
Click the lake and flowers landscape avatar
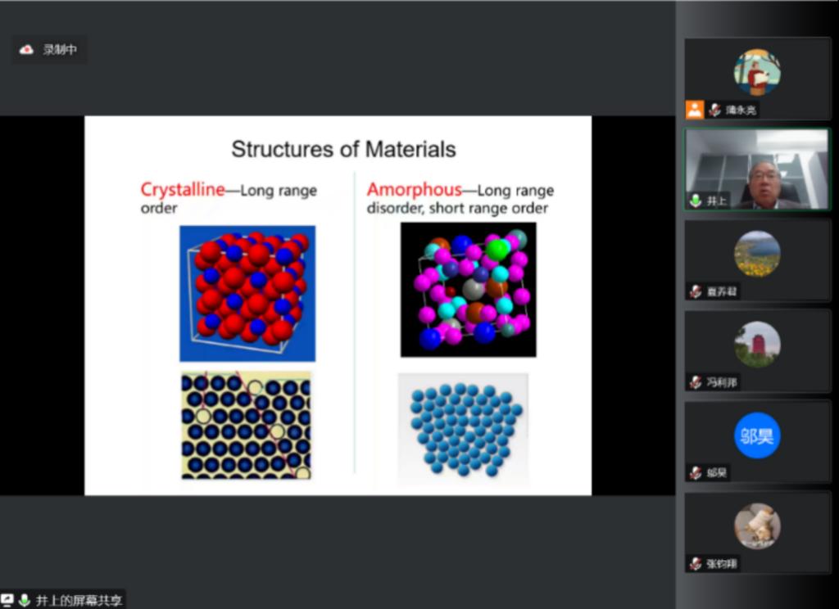pyautogui.click(x=757, y=253)
